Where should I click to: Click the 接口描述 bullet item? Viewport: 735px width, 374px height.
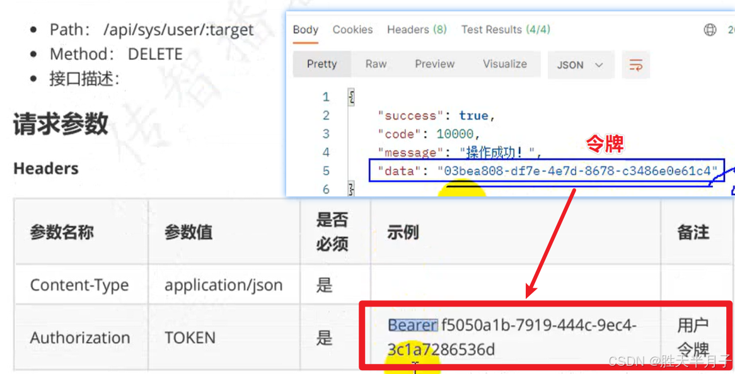(x=84, y=79)
